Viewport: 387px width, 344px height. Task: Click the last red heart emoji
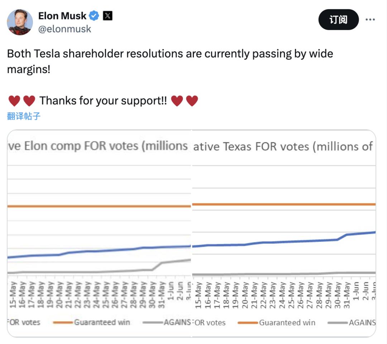(192, 101)
